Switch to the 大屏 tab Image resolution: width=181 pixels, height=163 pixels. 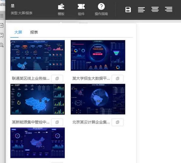(18, 32)
